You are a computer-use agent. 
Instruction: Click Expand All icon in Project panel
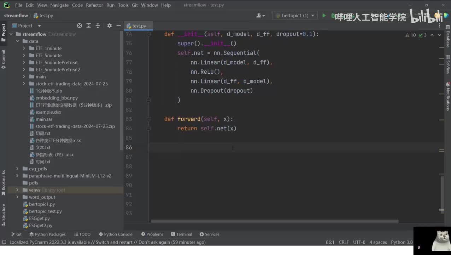[88, 26]
